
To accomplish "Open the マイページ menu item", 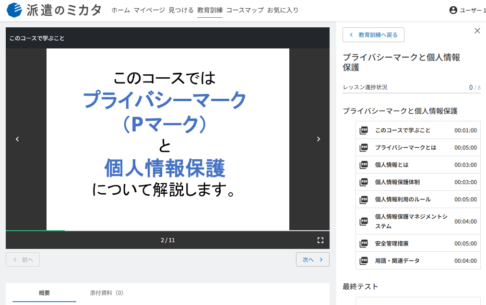I will [149, 10].
